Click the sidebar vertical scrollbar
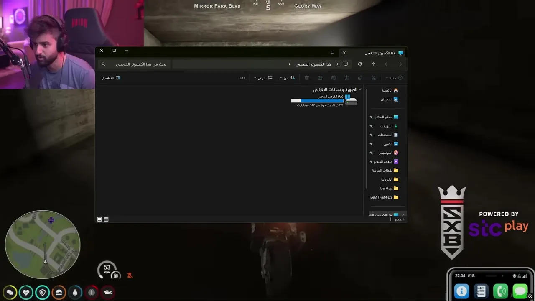 (x=367, y=138)
